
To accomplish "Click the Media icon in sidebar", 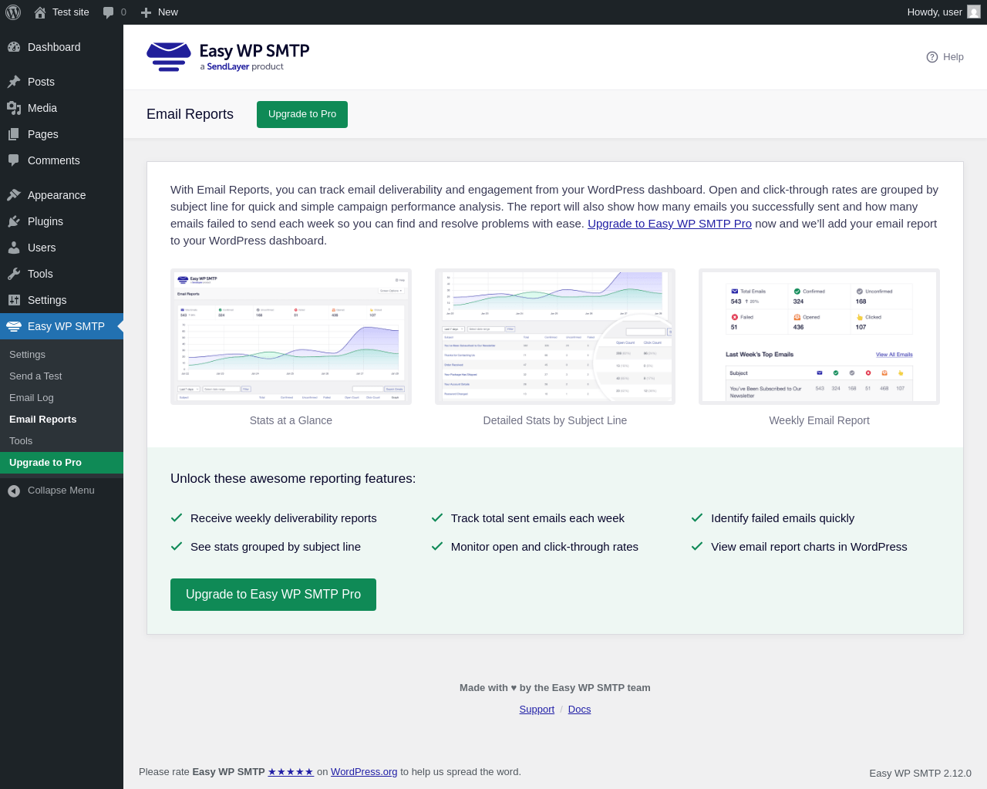I will (x=14, y=108).
